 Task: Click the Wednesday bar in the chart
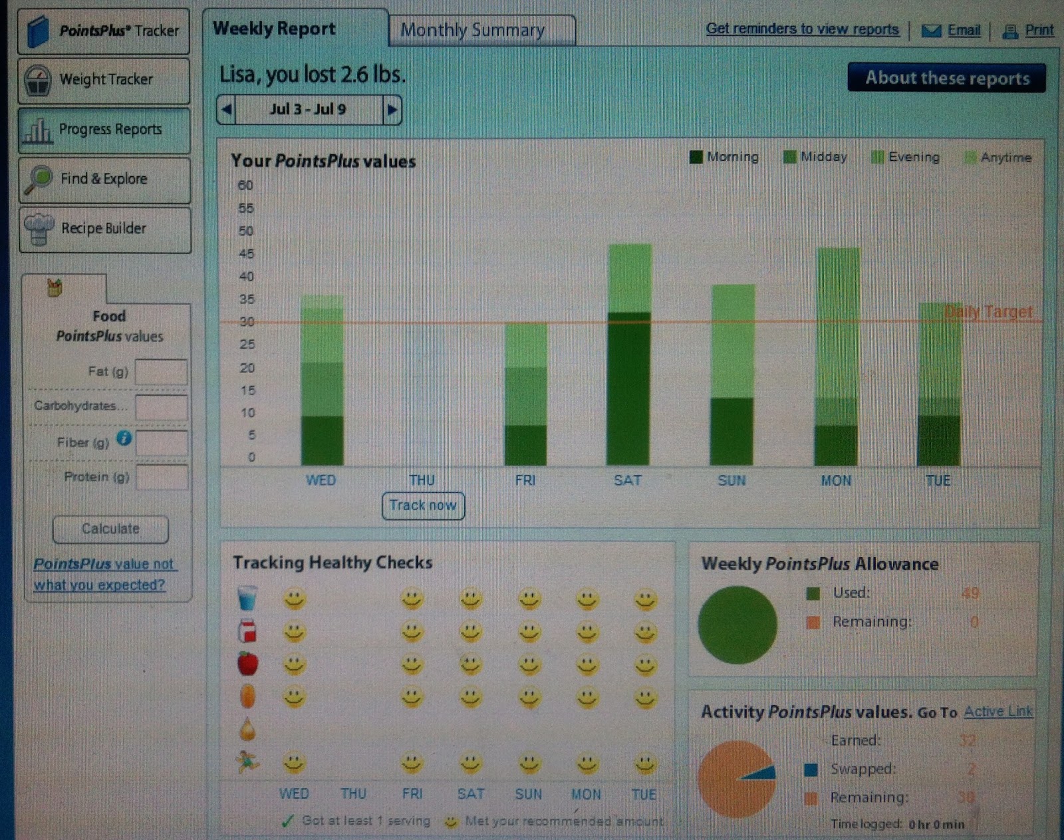pos(323,380)
